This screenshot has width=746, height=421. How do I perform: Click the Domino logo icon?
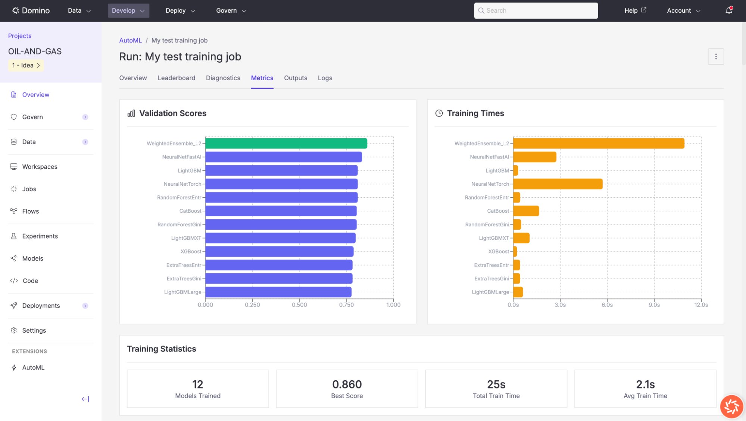[15, 10]
